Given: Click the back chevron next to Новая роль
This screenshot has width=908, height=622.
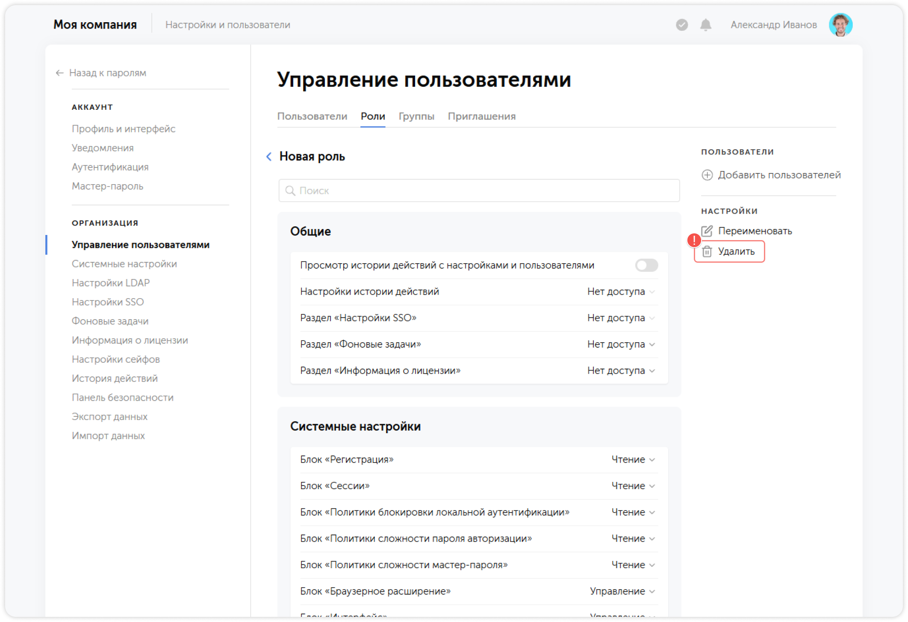Looking at the screenshot, I should [x=268, y=156].
